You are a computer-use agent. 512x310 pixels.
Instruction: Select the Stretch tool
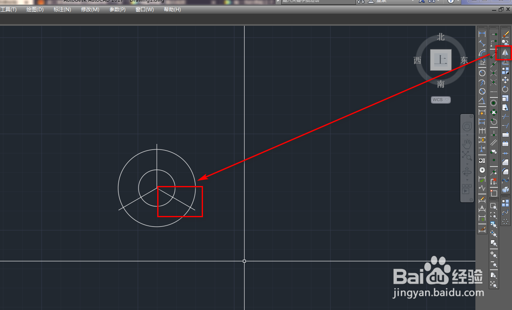click(x=505, y=107)
